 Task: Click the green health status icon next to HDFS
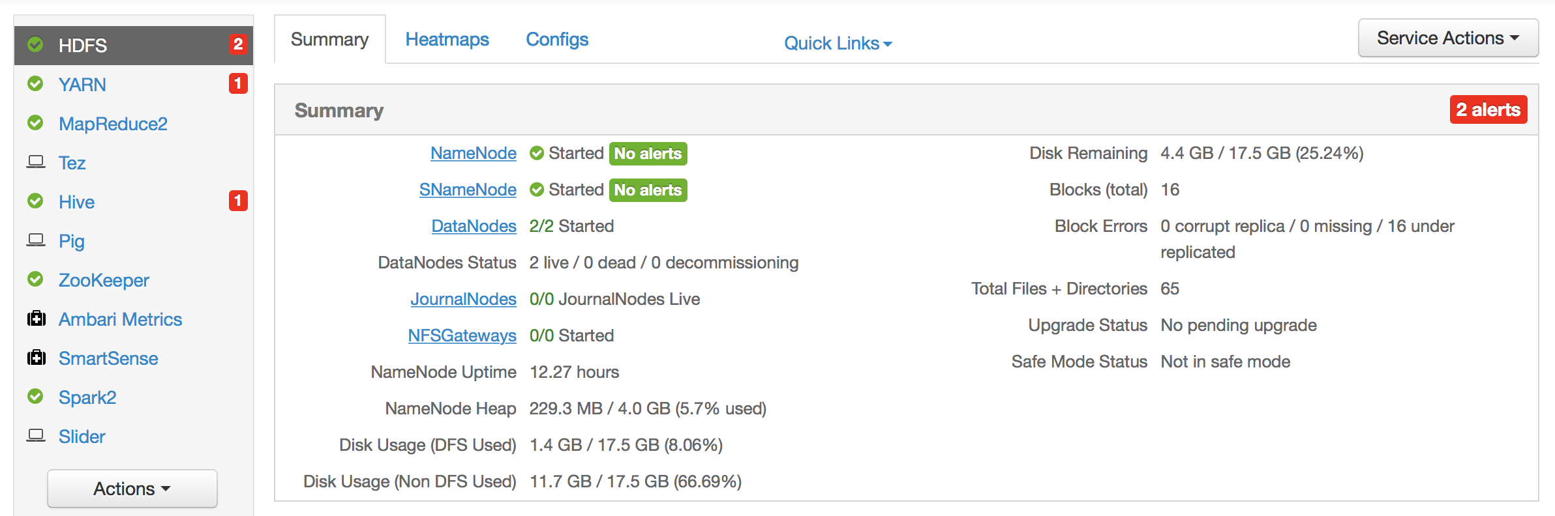point(36,45)
